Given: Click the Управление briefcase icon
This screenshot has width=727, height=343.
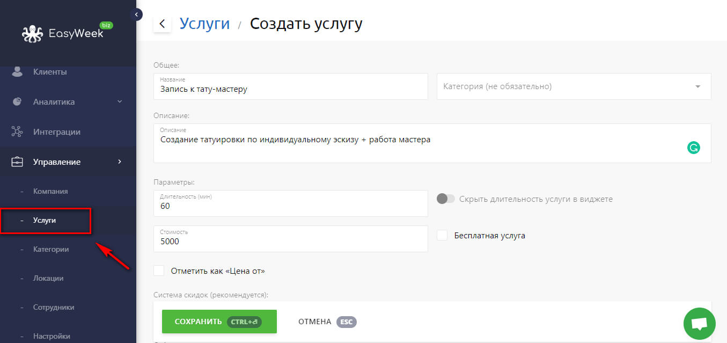Looking at the screenshot, I should click(x=17, y=162).
